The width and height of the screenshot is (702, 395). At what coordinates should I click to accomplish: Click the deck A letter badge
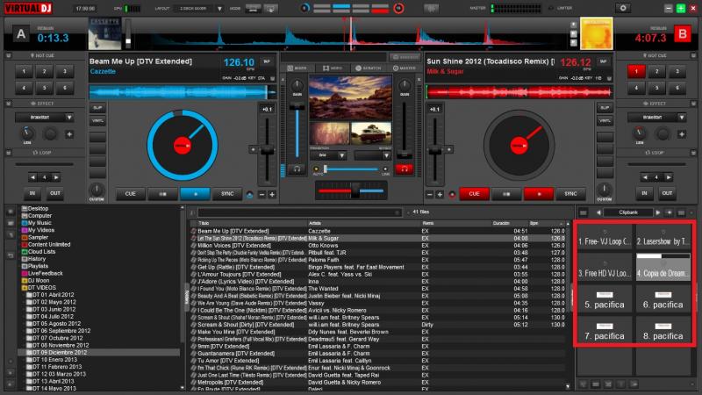[20, 34]
